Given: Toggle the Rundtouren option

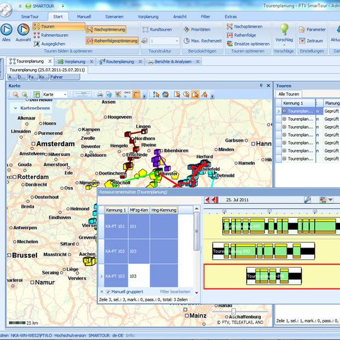Looking at the screenshot, I should [157, 29].
